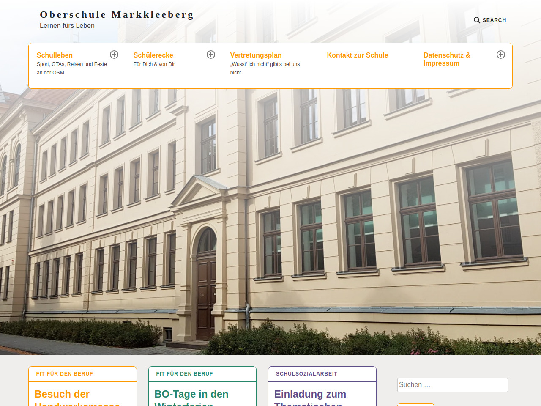The height and width of the screenshot is (406, 541).
Task: Expand the Schulleben submenu plus icon
Action: [114, 55]
